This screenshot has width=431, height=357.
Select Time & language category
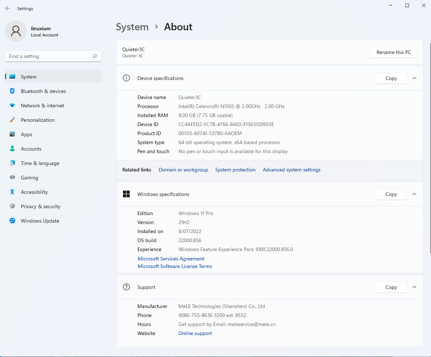click(x=53, y=163)
